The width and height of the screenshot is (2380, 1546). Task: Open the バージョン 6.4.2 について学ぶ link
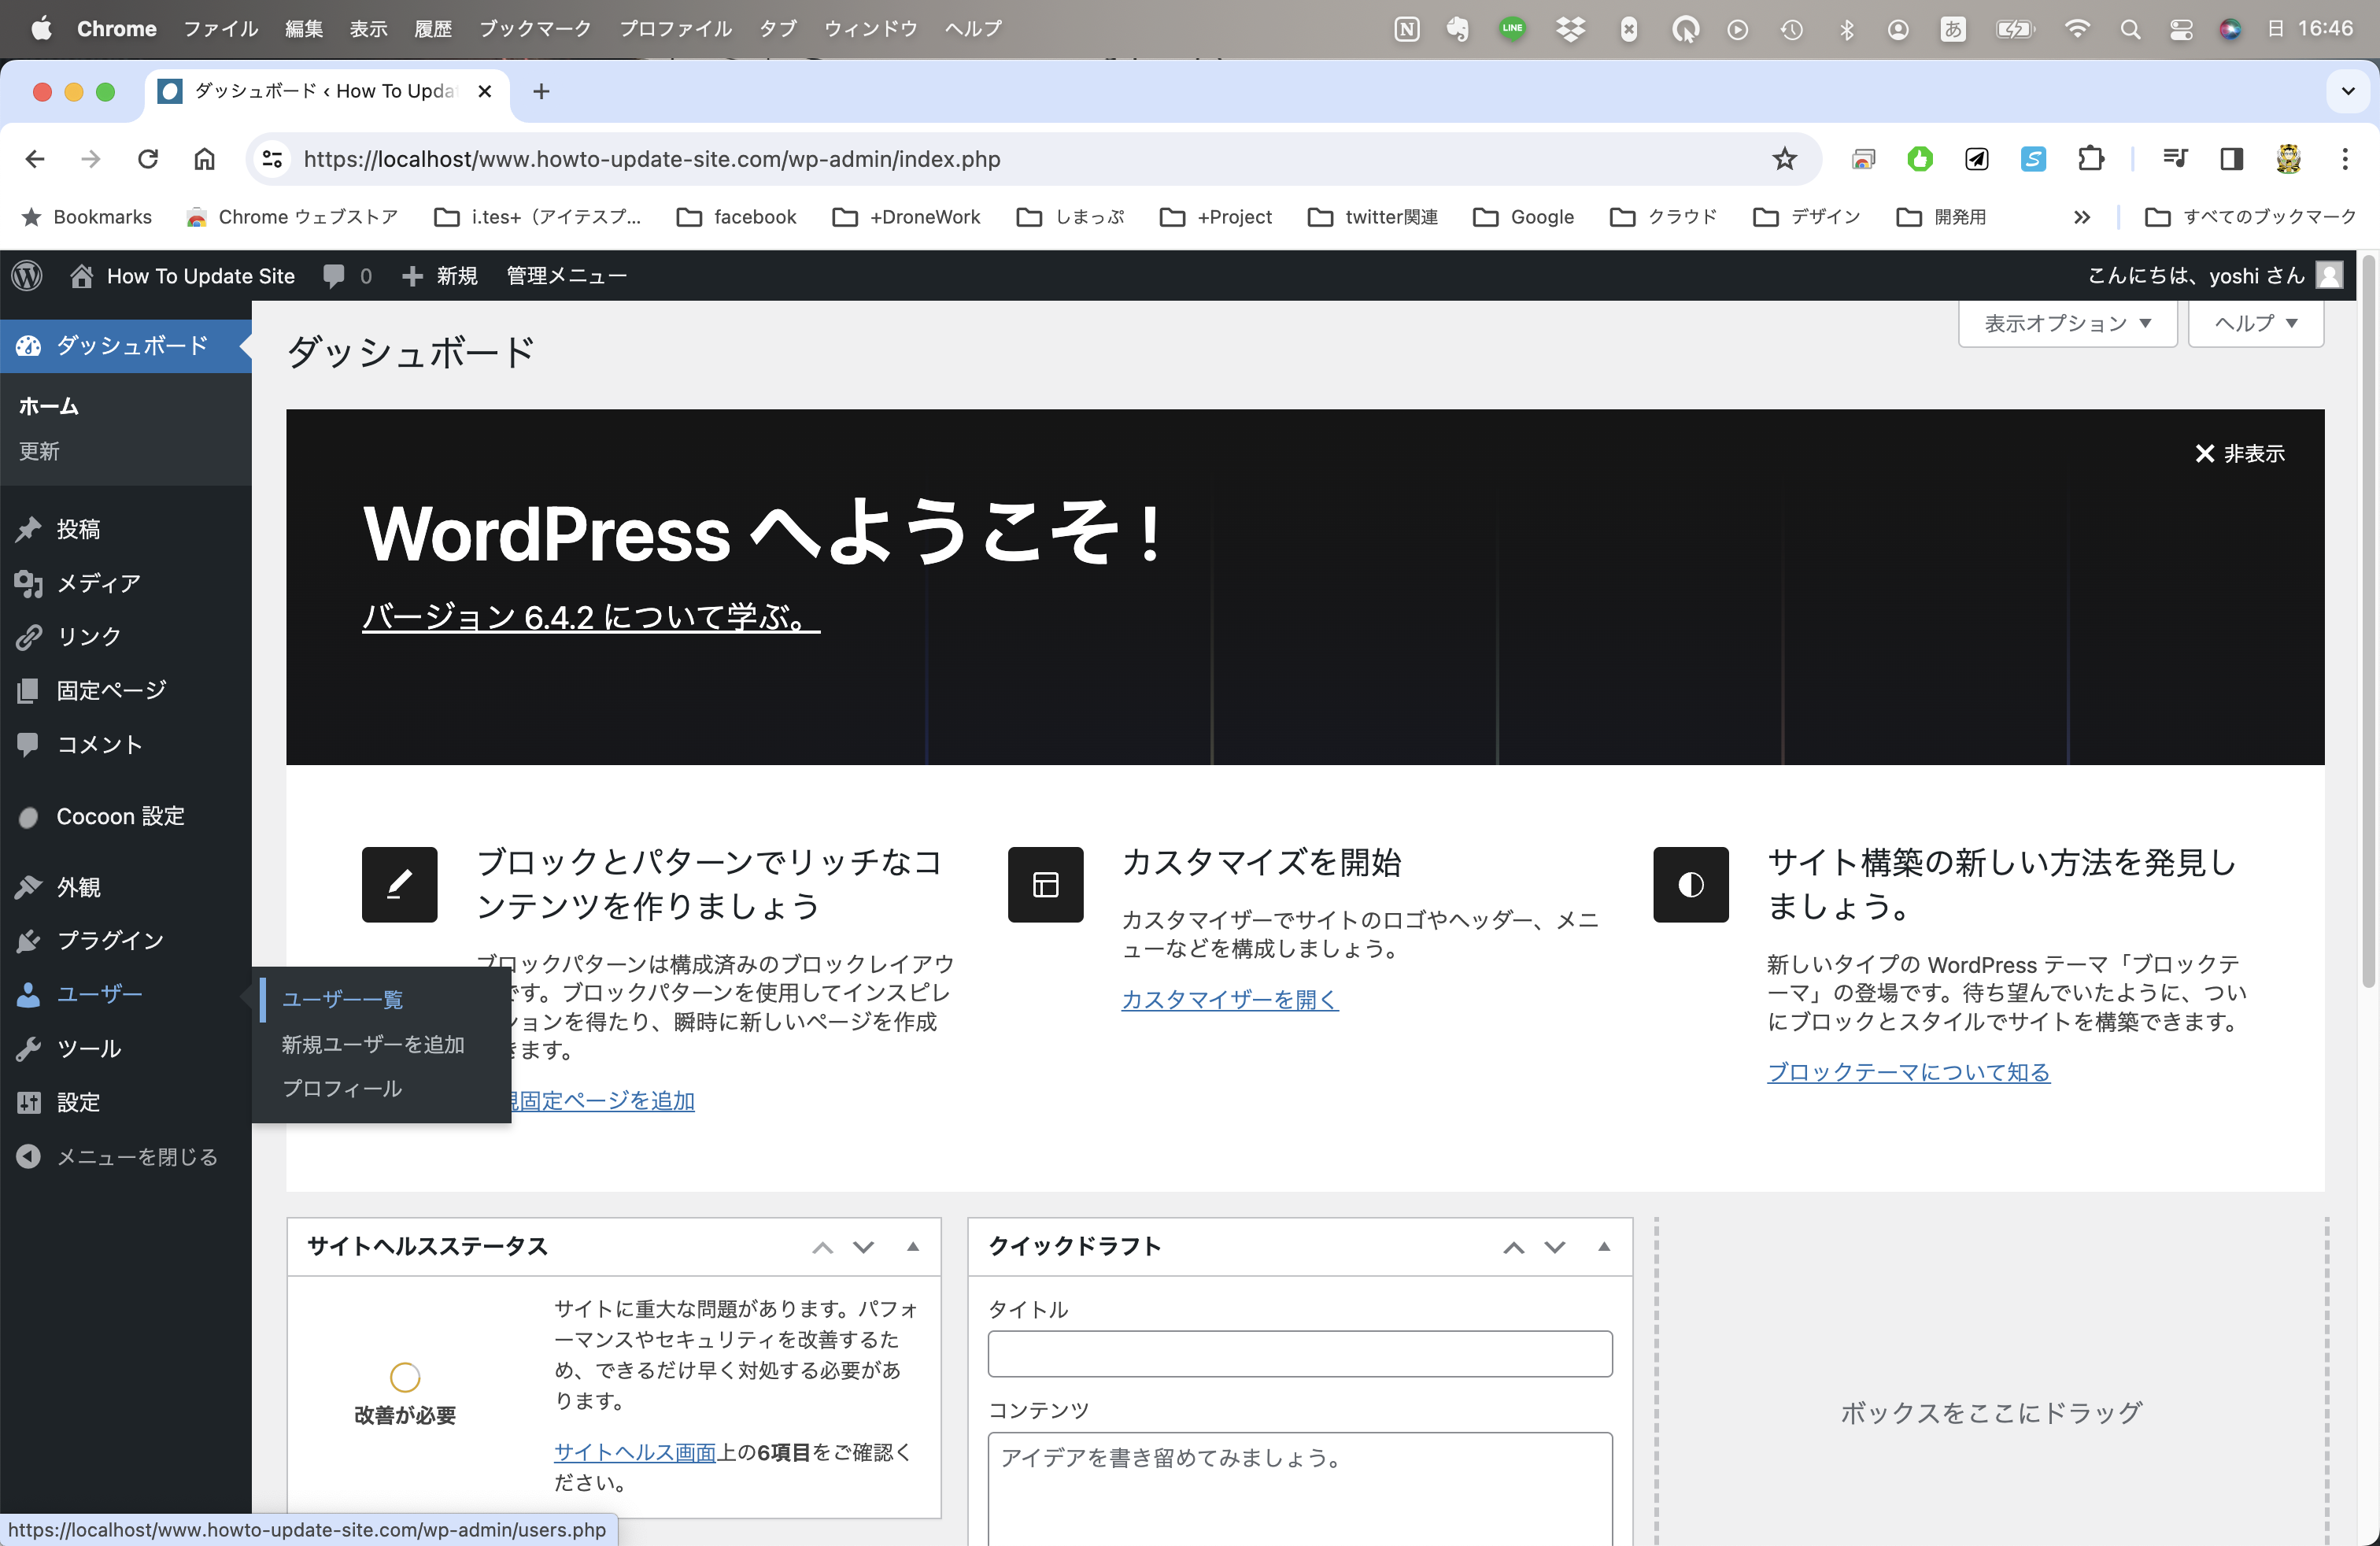(x=591, y=617)
